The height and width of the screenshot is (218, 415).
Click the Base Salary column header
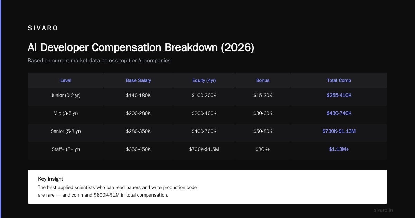[x=138, y=80]
